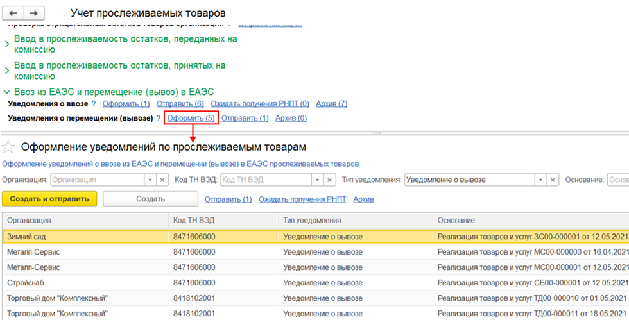Click the forward navigation arrow

point(34,13)
